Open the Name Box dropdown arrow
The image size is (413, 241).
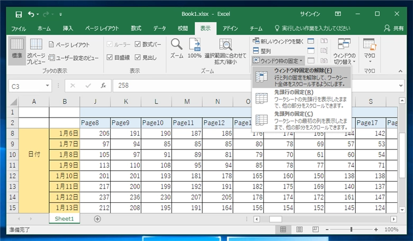(48, 86)
